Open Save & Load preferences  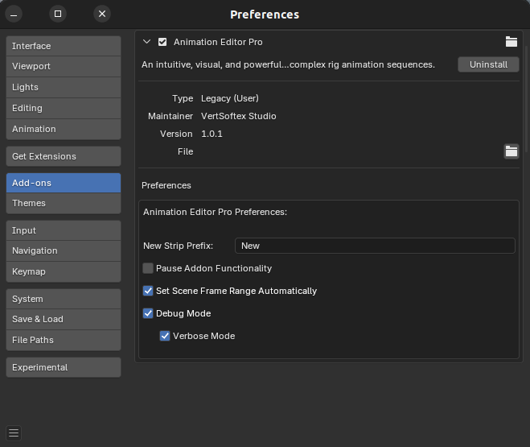(x=64, y=319)
